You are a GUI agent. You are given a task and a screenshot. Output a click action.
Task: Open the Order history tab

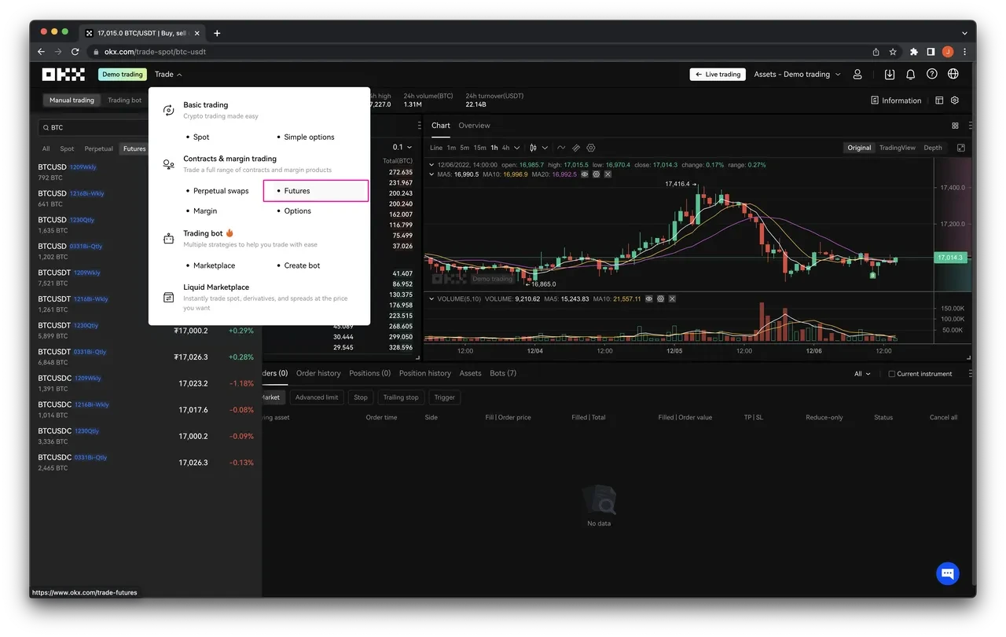(318, 373)
